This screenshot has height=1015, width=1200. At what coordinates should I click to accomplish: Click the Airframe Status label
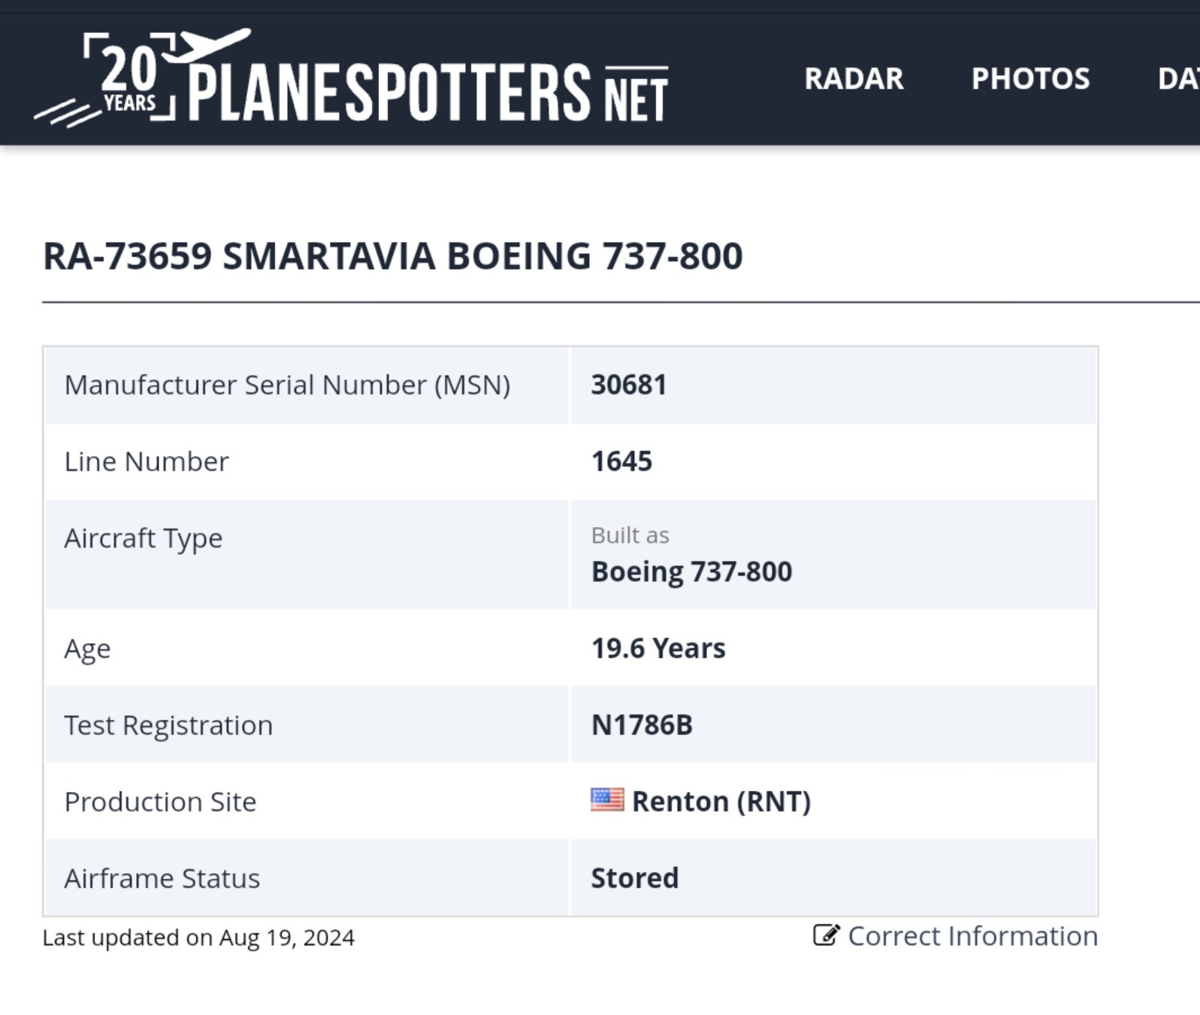[162, 878]
